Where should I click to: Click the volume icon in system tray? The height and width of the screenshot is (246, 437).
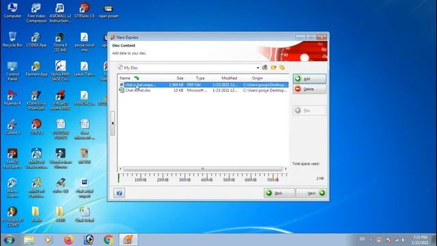tap(403, 240)
